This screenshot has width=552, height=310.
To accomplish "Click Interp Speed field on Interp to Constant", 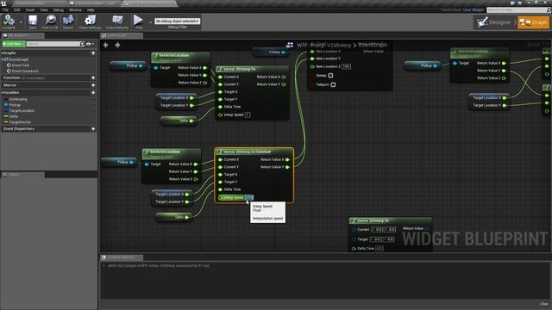I will click(x=249, y=197).
